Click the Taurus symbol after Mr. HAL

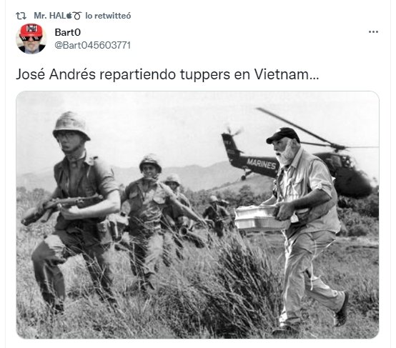pos(77,16)
